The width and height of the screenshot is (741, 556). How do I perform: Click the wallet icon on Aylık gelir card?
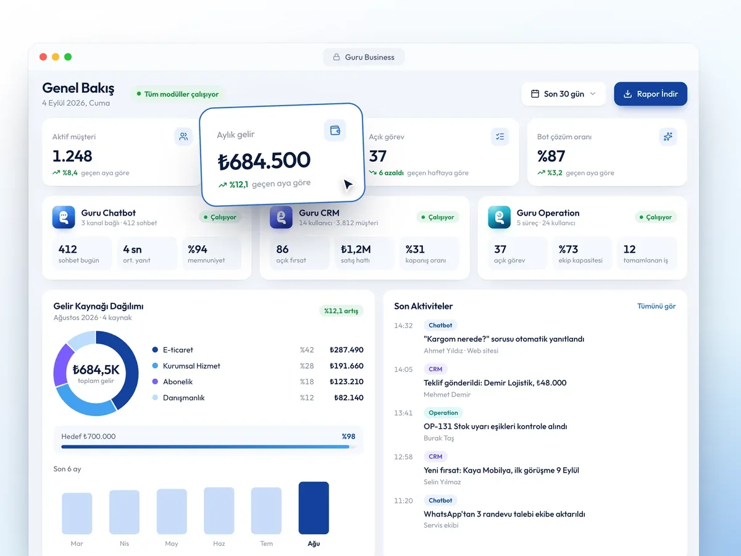pyautogui.click(x=335, y=130)
